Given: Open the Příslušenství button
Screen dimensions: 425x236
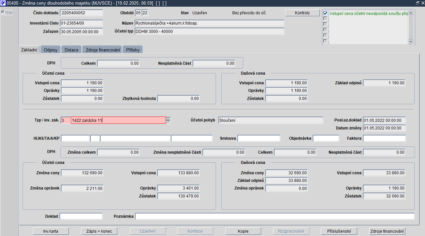Looking at the screenshot, I should (339, 231).
